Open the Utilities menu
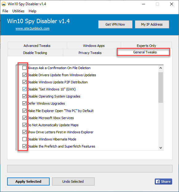 tap(18, 11)
